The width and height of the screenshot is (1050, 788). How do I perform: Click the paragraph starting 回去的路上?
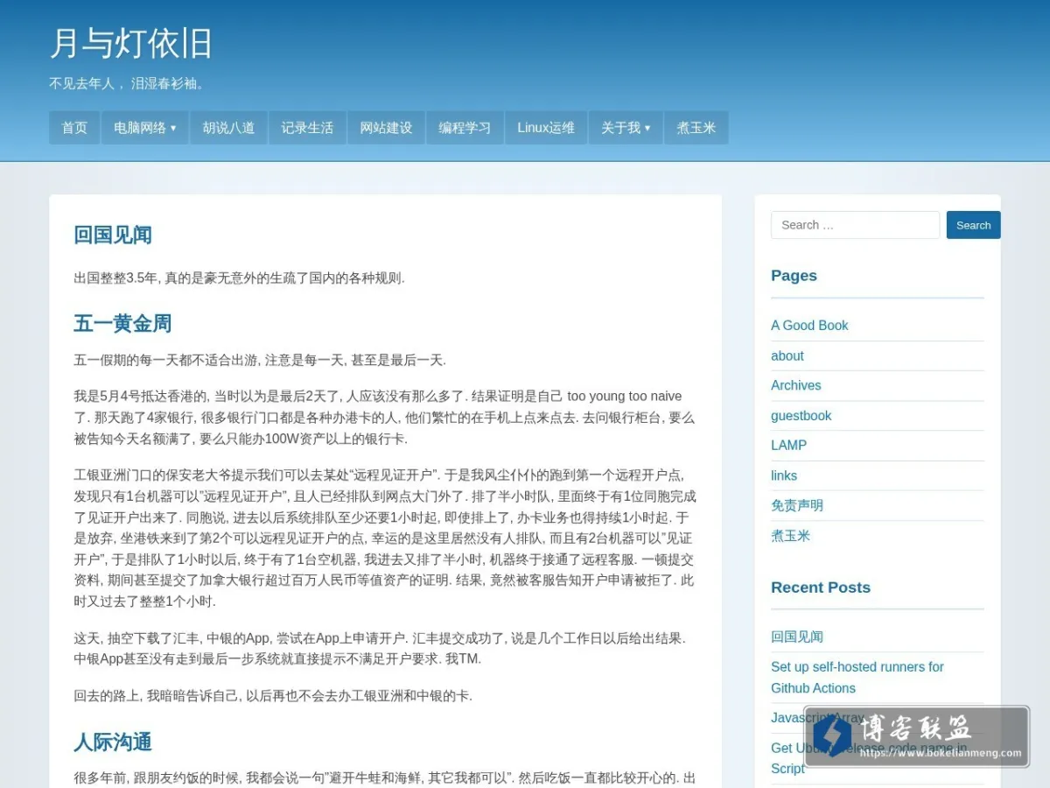[x=273, y=697]
